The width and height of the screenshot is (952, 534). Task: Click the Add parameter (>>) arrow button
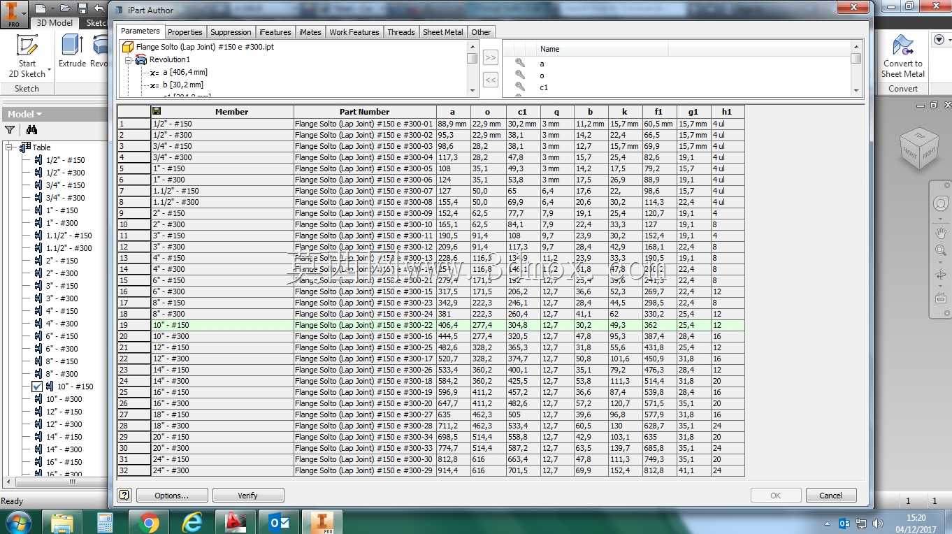click(491, 57)
